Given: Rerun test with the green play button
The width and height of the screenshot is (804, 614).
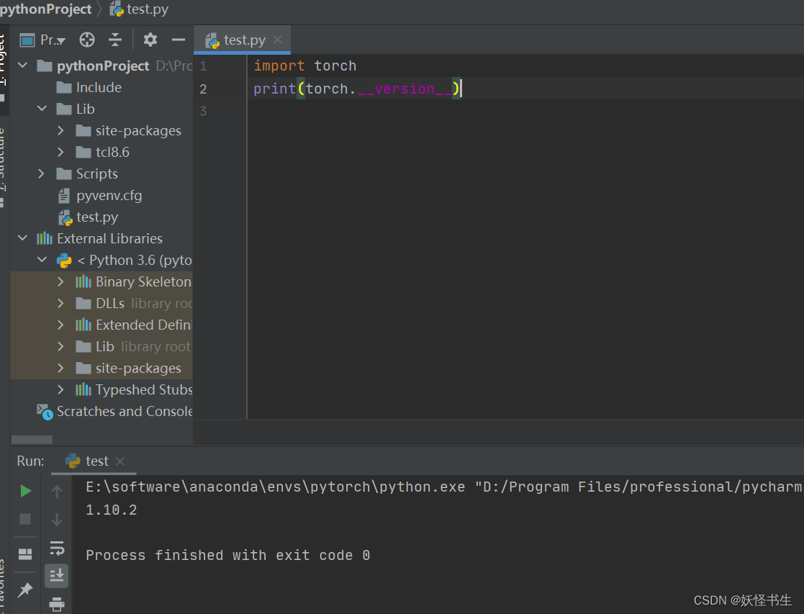Looking at the screenshot, I should 25,491.
